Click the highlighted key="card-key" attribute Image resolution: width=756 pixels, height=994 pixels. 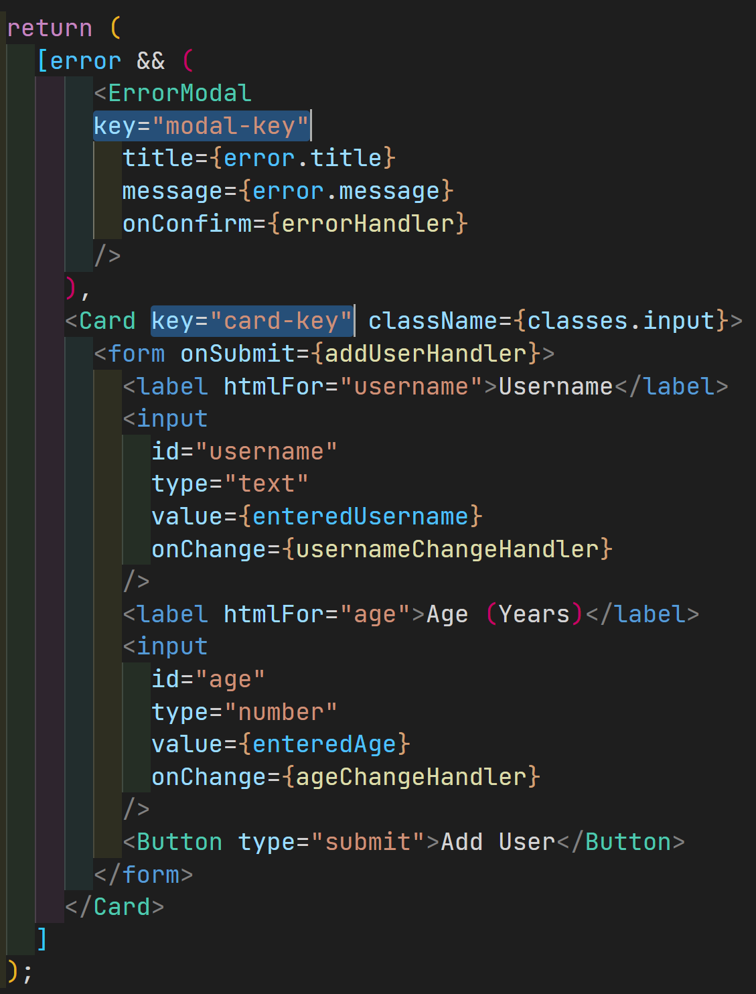[x=252, y=321]
